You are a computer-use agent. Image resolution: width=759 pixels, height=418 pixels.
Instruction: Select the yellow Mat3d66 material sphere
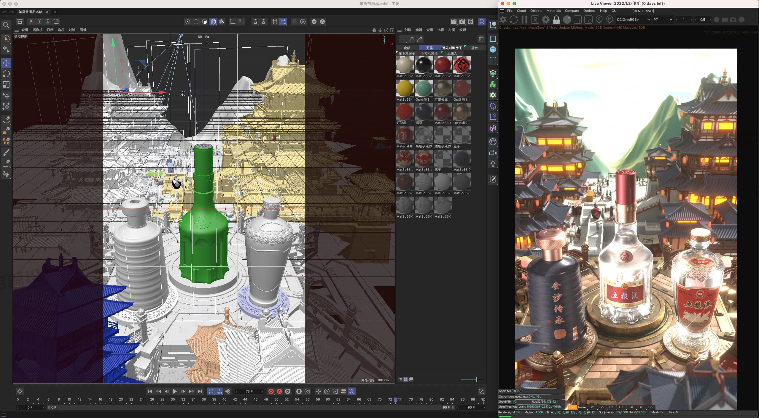[405, 88]
